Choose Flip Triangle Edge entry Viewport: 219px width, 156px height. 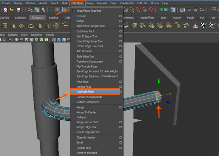click(x=87, y=67)
